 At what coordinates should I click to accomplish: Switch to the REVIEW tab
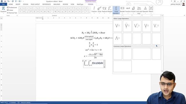tap(65, 4)
